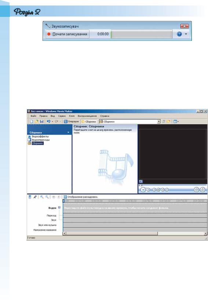Split the clip at current frame
208x301 pixels.
tap(196, 190)
